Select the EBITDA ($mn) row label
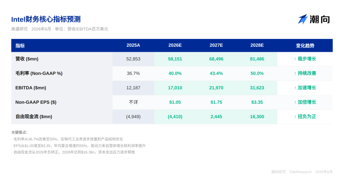This screenshot has width=344, height=188. [31, 88]
